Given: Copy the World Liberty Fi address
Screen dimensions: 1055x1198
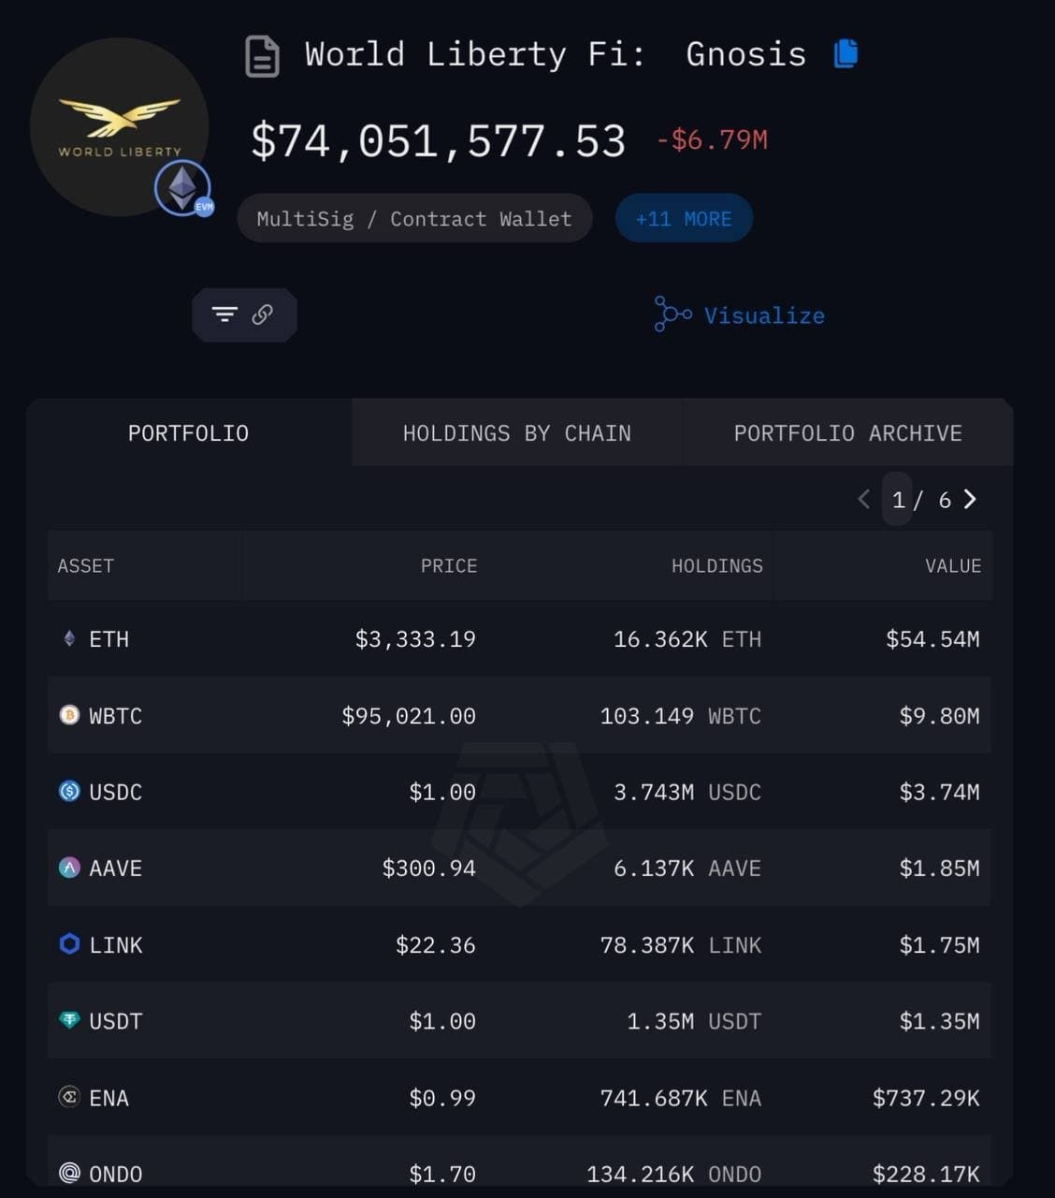Looking at the screenshot, I should click(x=845, y=53).
